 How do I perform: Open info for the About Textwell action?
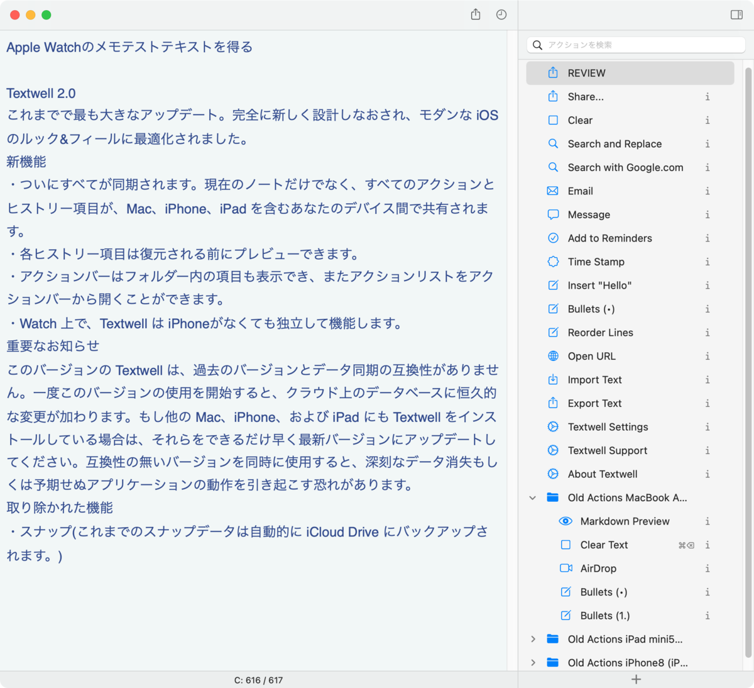[x=708, y=474]
